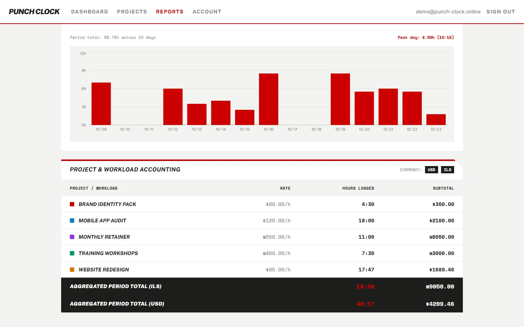Click the Project & Workload Accounting heading
This screenshot has width=524, height=327.
125,169
